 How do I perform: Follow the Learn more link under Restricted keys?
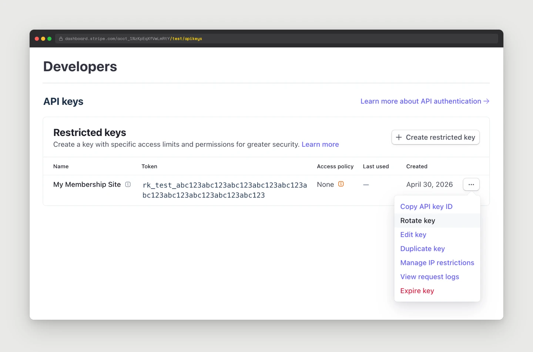pos(320,145)
